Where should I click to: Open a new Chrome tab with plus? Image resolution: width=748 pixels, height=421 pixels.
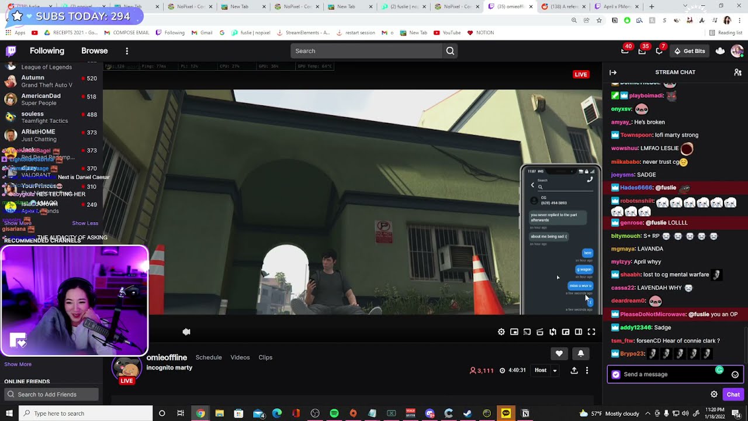tap(652, 6)
